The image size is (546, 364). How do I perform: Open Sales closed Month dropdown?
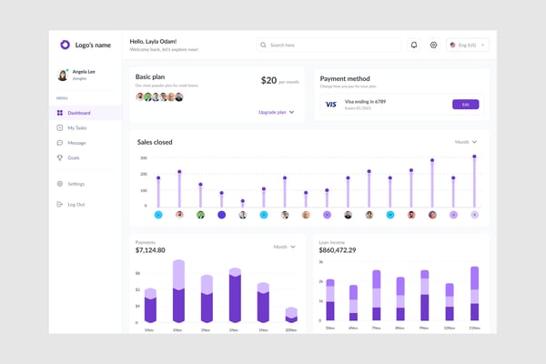coord(466,142)
